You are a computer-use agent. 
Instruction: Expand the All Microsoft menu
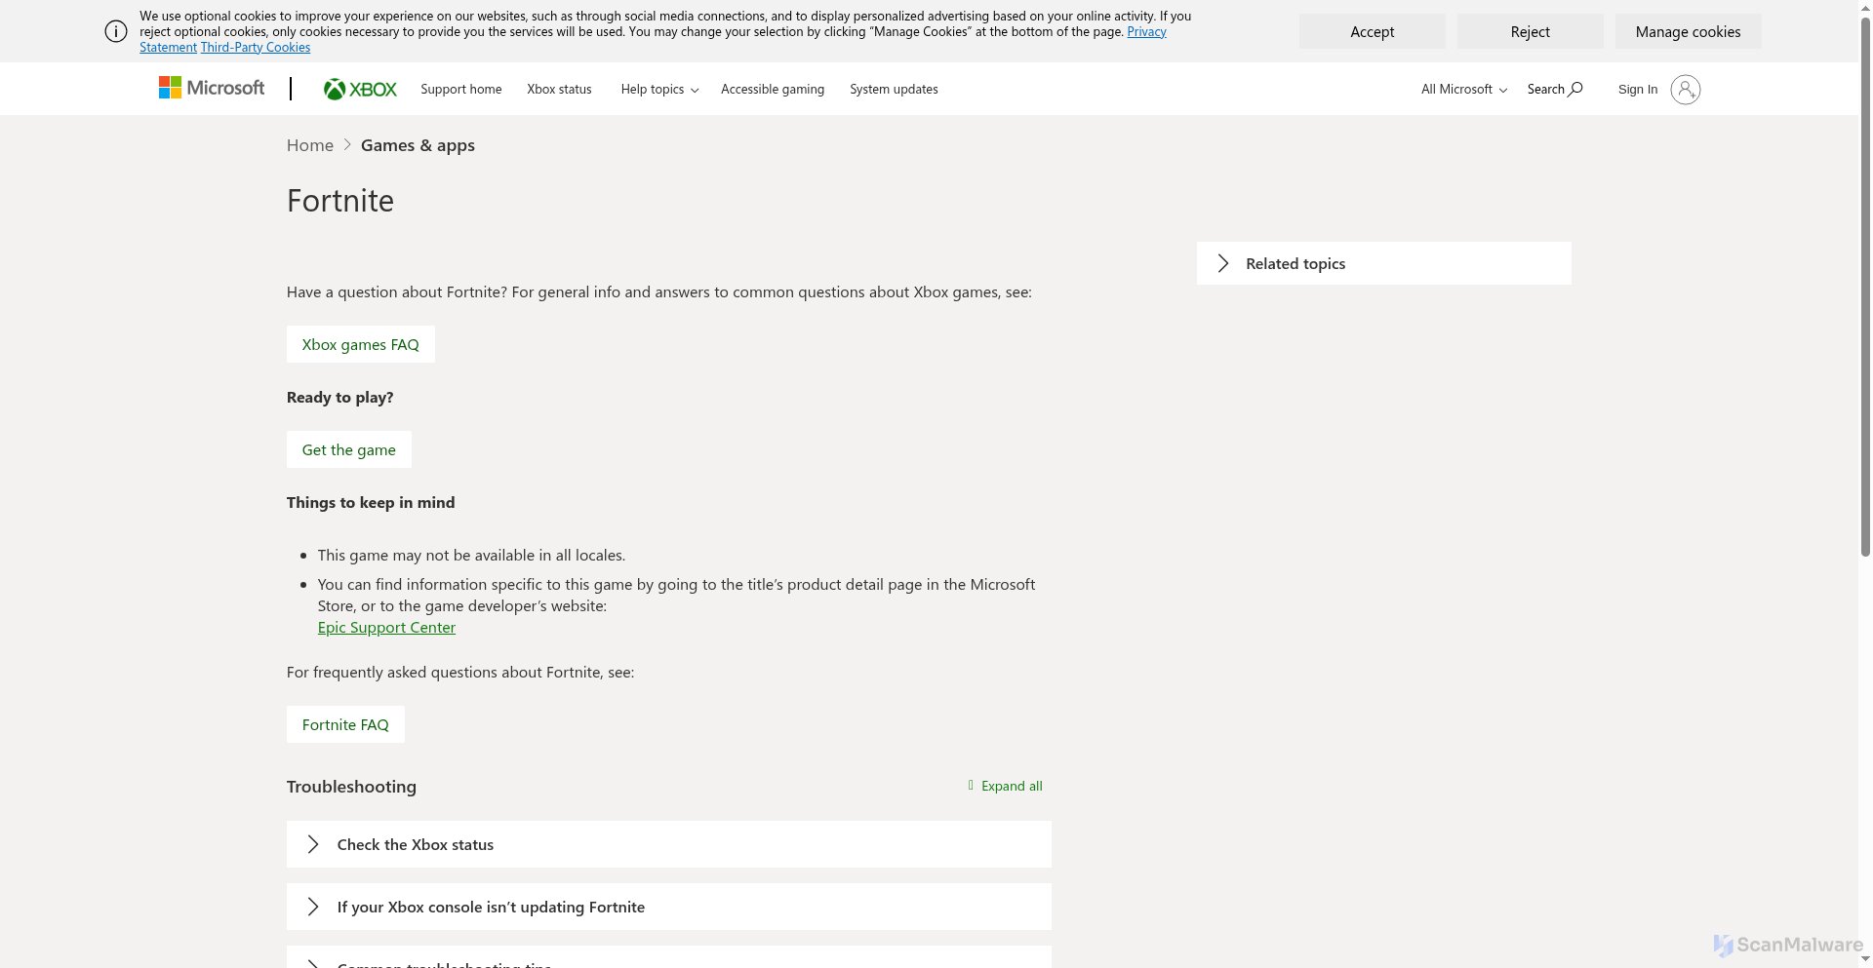(1464, 89)
